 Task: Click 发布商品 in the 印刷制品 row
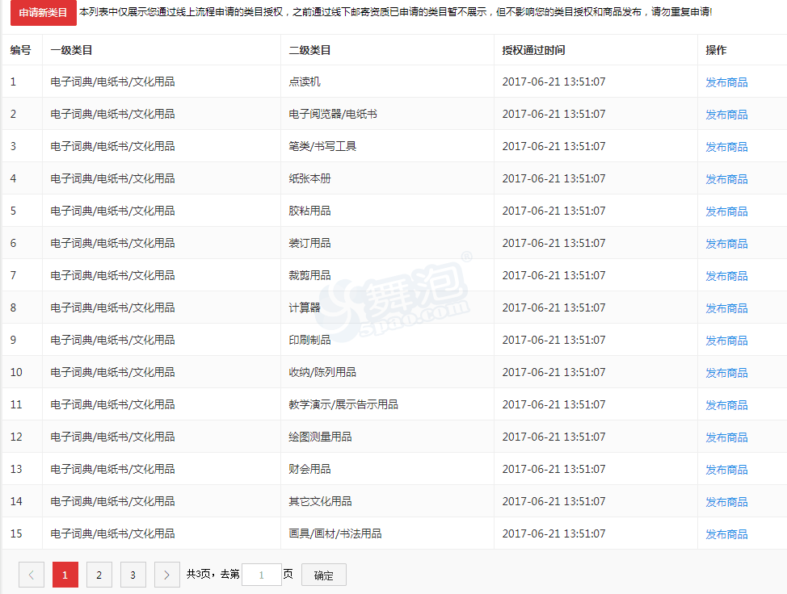(x=726, y=341)
